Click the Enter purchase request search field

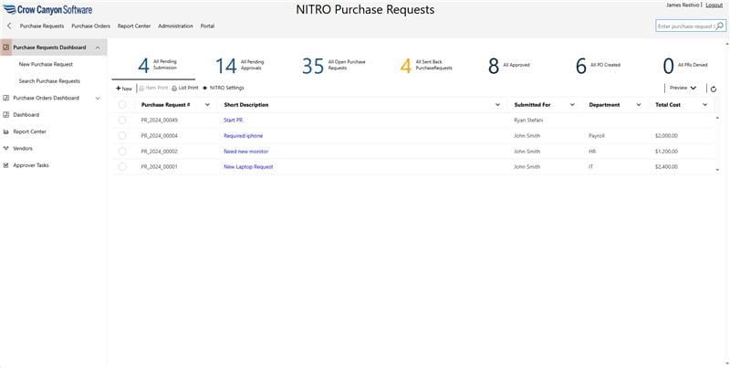[x=685, y=26]
